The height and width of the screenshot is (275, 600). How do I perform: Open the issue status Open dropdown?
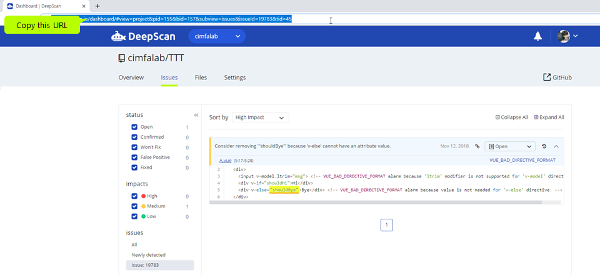coord(510,146)
